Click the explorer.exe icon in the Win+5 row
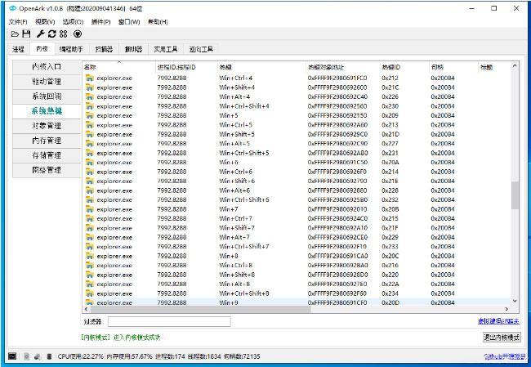 89,116
